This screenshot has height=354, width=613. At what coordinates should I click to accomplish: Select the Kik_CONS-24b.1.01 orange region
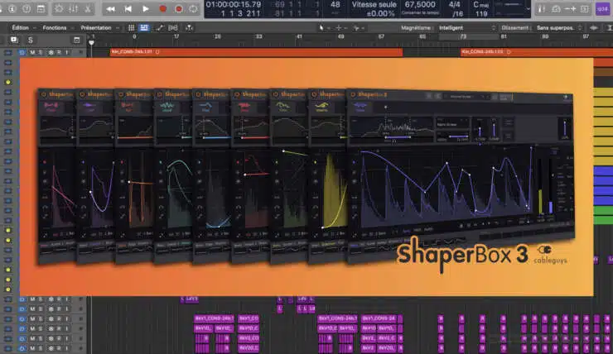[x=256, y=52]
